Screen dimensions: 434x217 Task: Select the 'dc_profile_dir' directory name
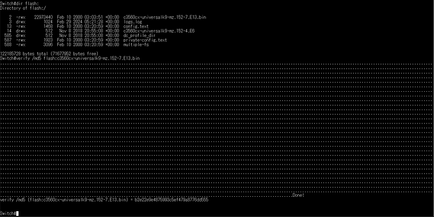coord(139,35)
